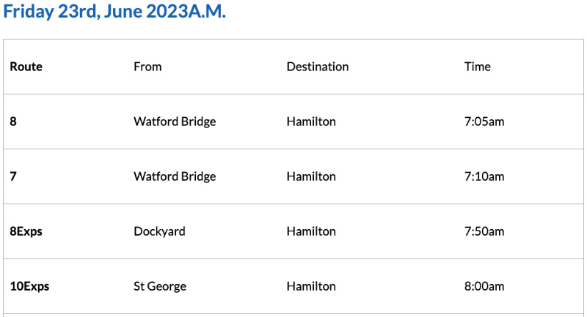The height and width of the screenshot is (317, 587).
Task: Select the From column header
Action: pyautogui.click(x=147, y=67)
